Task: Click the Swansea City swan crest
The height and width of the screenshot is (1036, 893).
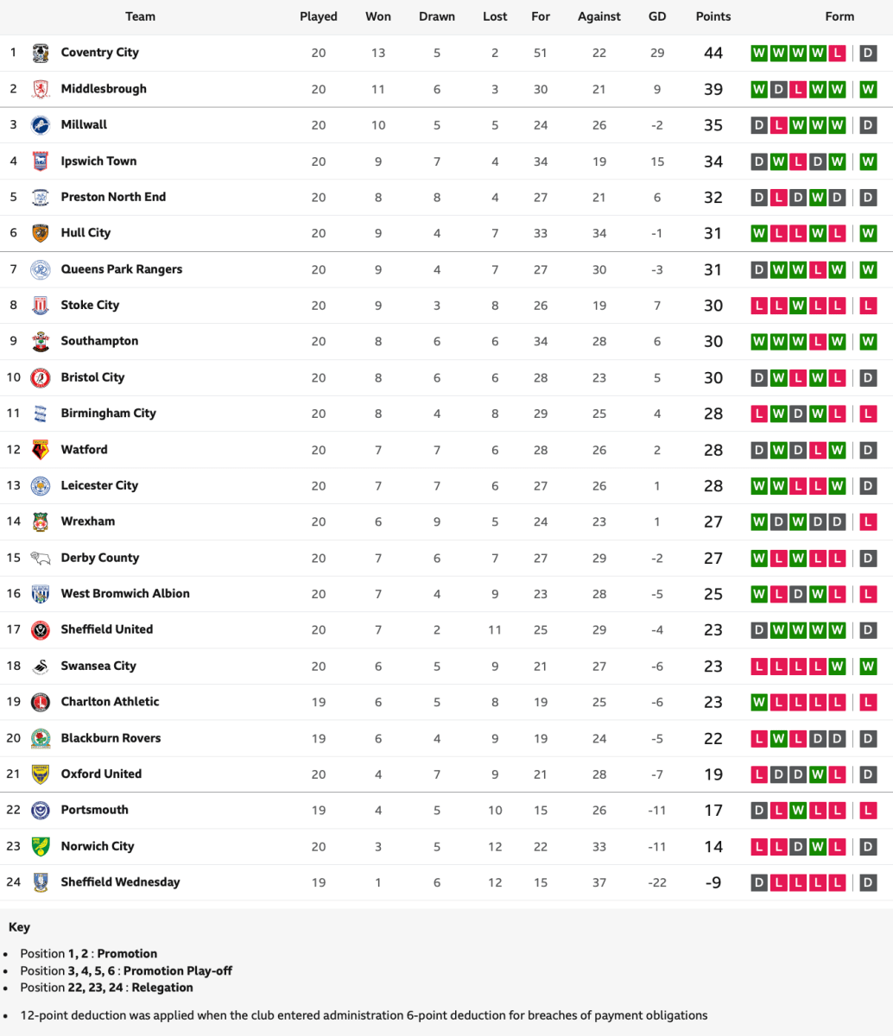Action: (x=40, y=666)
